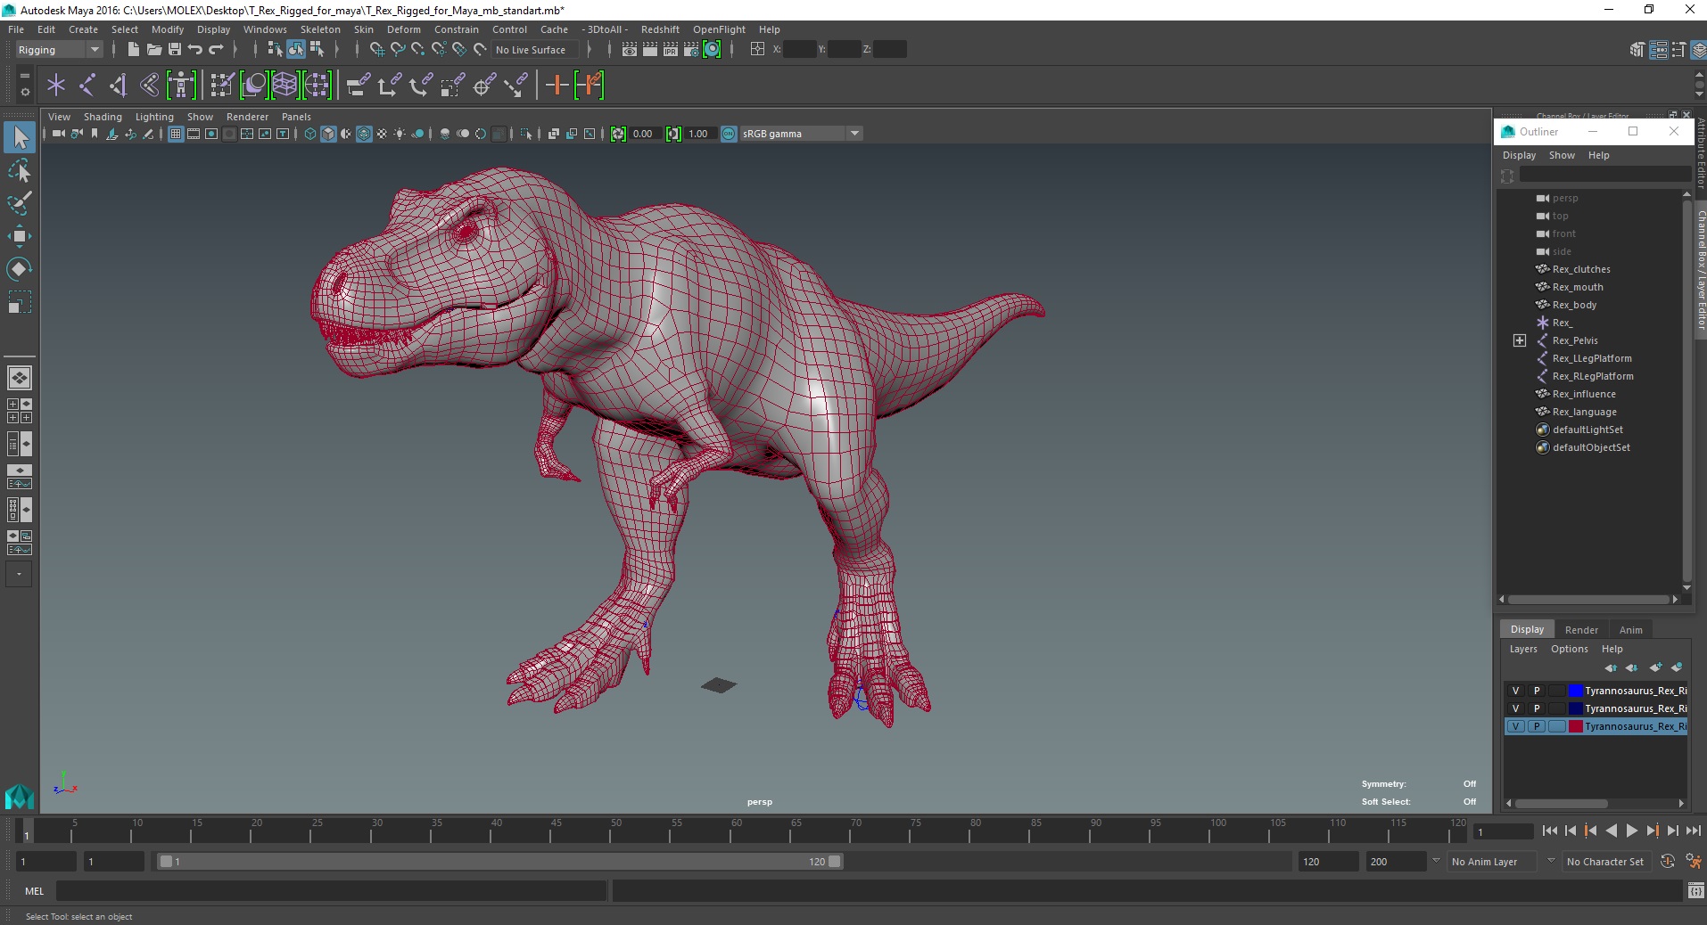Create a new empty display layer
The width and height of the screenshot is (1707, 925).
[1655, 667]
